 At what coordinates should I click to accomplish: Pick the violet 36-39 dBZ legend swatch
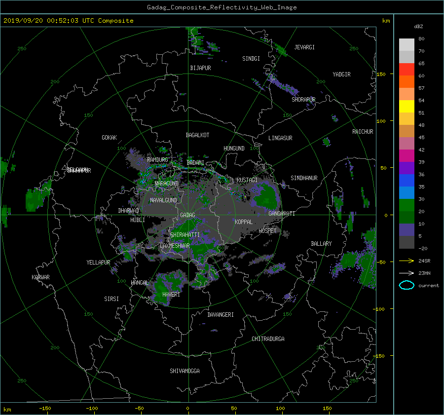coord(407,168)
